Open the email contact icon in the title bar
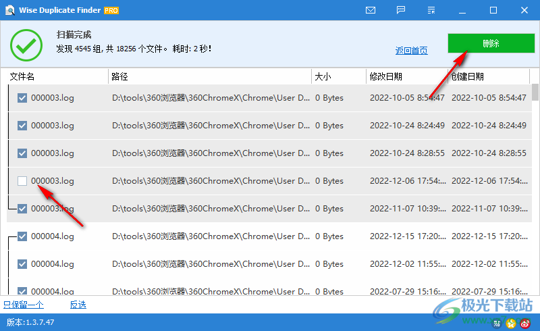The image size is (540, 331). tap(371, 10)
